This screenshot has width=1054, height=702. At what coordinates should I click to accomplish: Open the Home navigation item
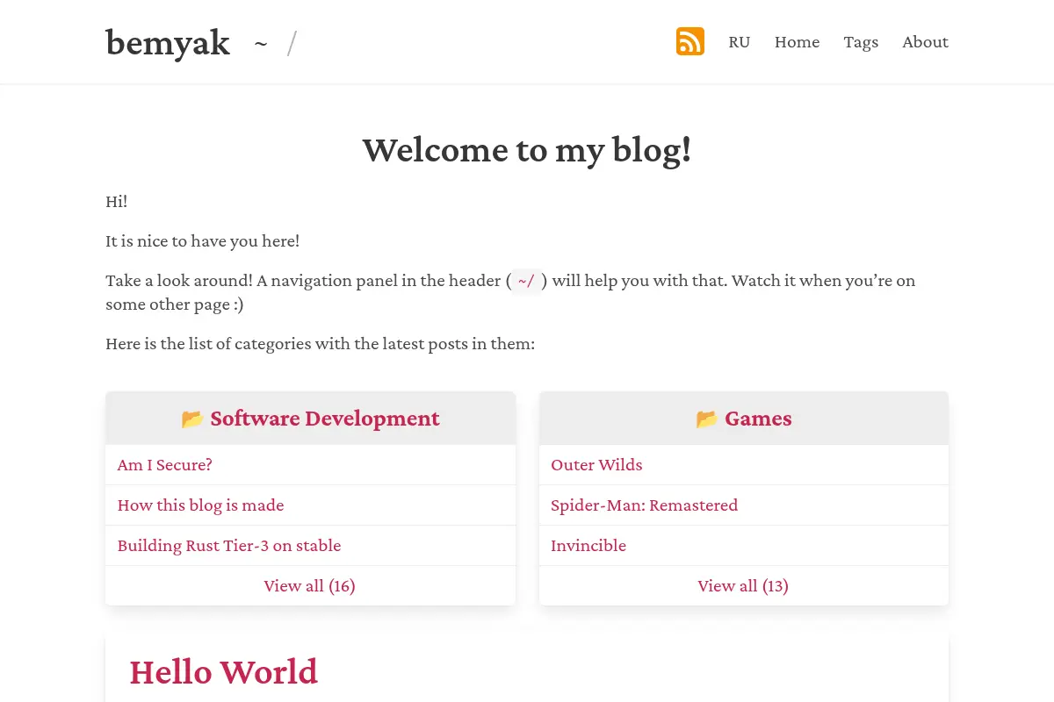[797, 42]
